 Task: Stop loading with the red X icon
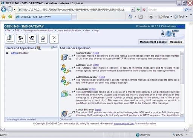pyautogui.click(x=144, y=9)
